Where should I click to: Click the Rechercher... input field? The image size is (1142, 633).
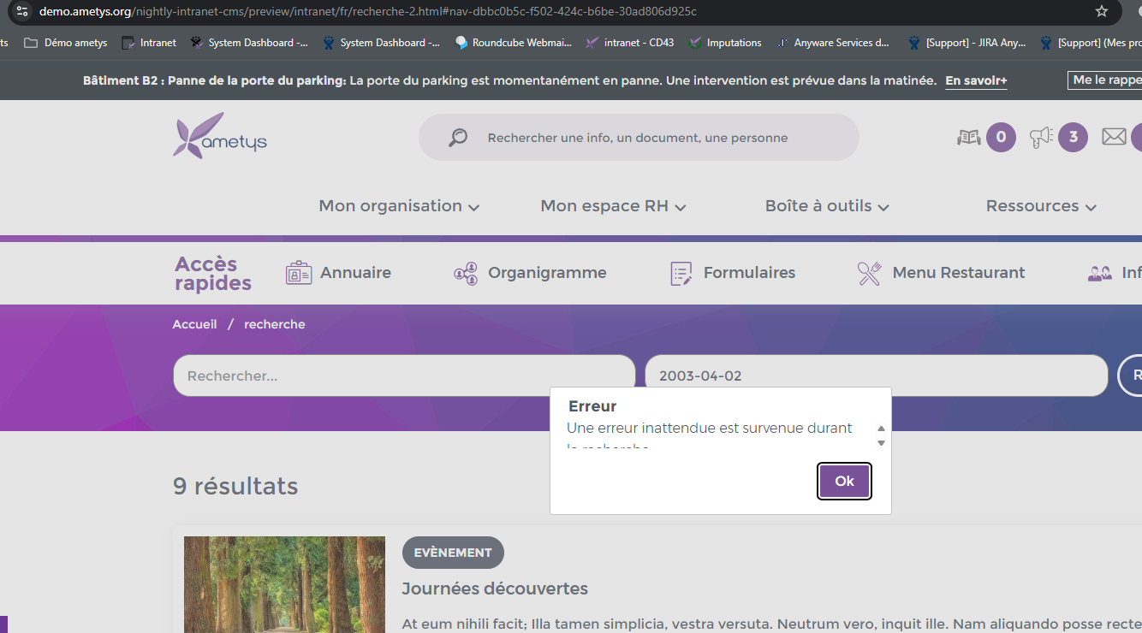pos(403,376)
